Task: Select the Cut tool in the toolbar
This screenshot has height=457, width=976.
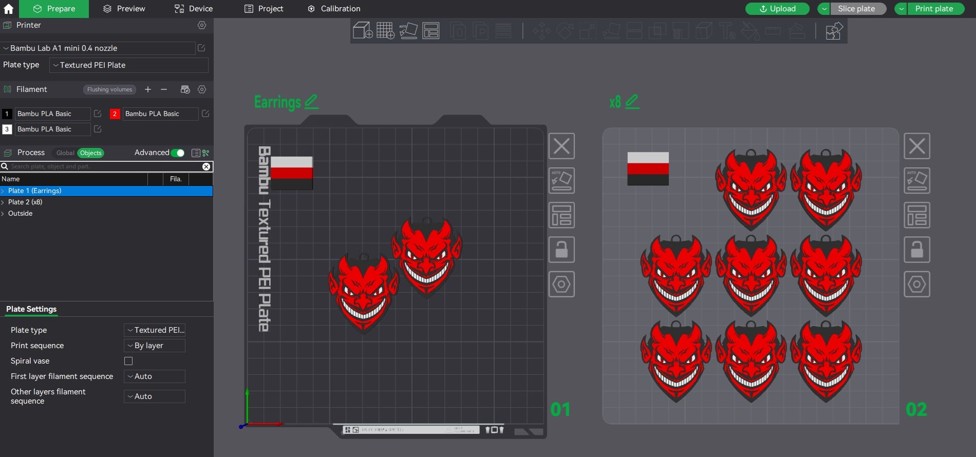Action: coord(634,31)
